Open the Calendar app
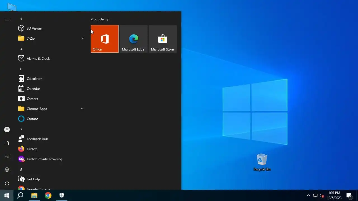 pyautogui.click(x=51, y=88)
